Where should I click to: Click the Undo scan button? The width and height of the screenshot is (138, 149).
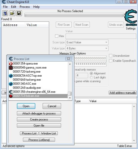[x=116, y=25]
